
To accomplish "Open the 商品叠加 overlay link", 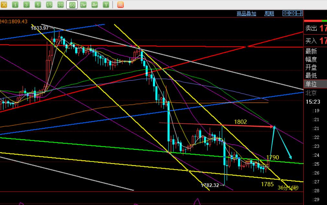I will coord(246,14).
